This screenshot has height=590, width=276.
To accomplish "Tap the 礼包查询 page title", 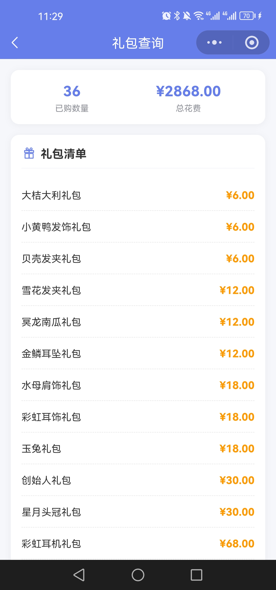I will [x=138, y=43].
